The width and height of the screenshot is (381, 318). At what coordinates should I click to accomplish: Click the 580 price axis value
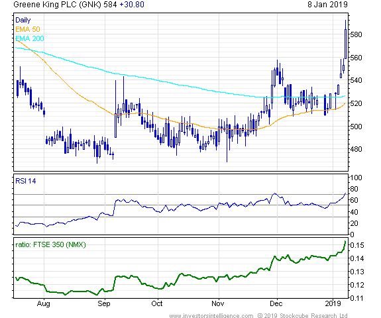(x=356, y=34)
